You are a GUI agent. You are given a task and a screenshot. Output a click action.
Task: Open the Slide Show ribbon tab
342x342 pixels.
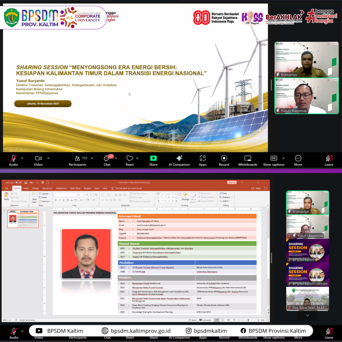(x=75, y=188)
